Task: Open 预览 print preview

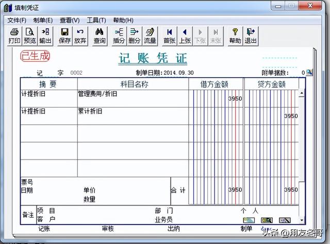Action: click(x=30, y=36)
